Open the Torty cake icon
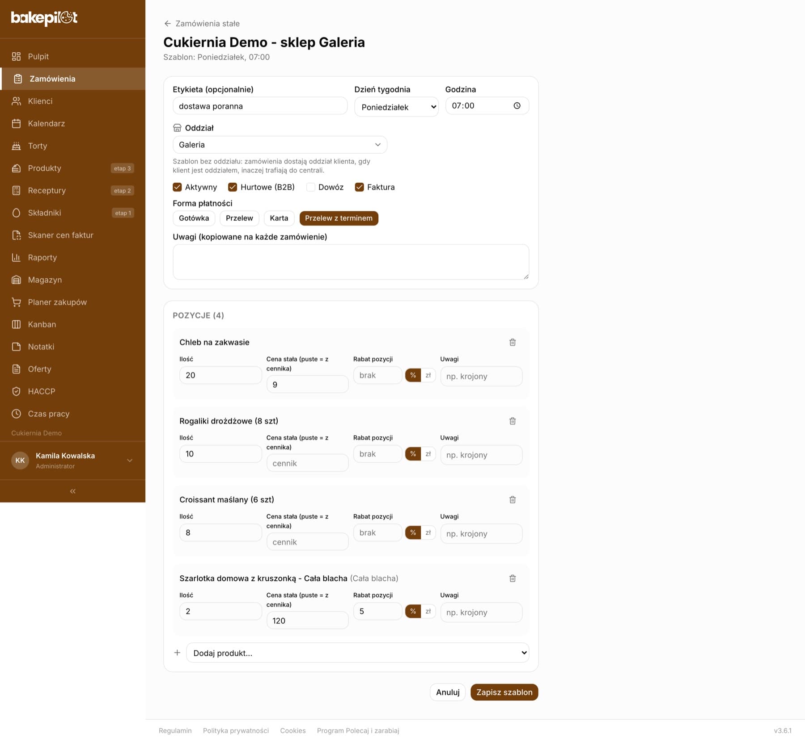The width and height of the screenshot is (805, 742). pos(16,146)
